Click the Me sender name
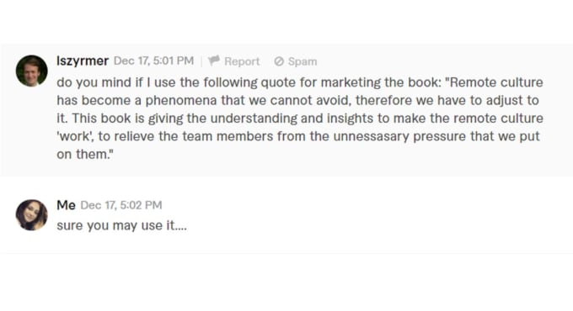This screenshot has width=573, height=311. click(x=66, y=205)
